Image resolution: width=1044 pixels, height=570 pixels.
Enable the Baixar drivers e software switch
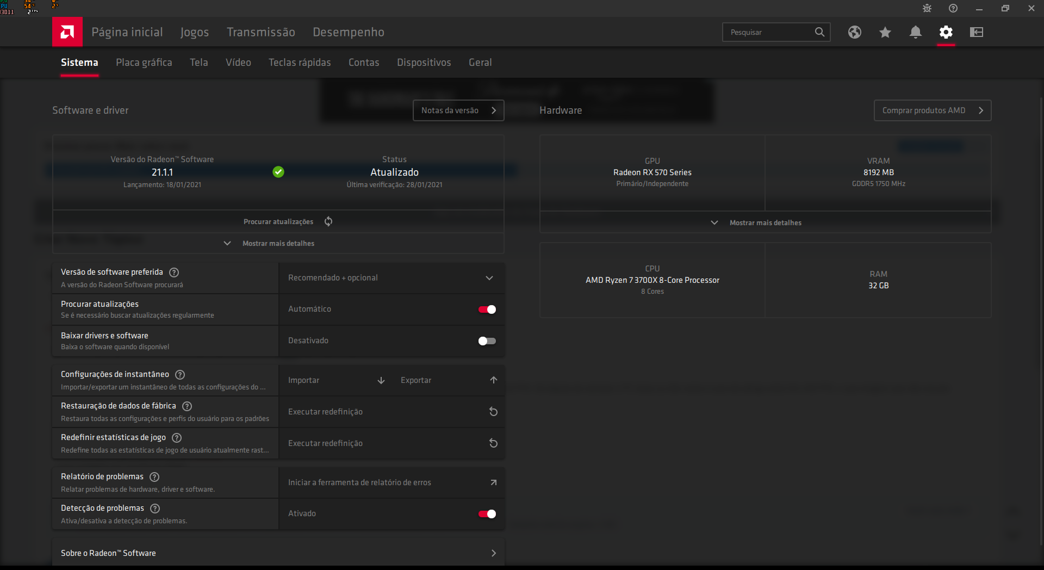point(487,341)
